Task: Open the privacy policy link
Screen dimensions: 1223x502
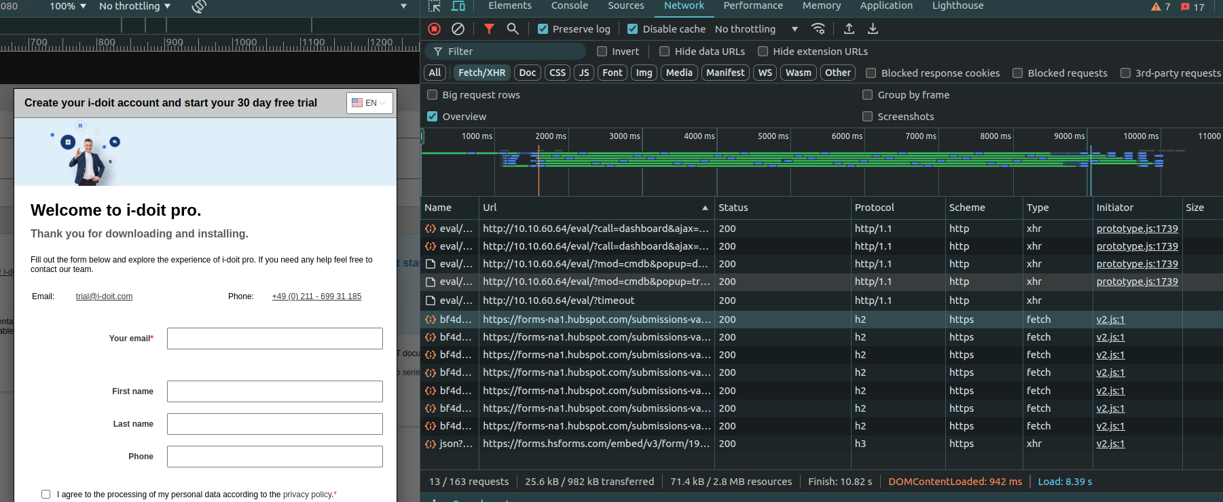Action: click(307, 495)
